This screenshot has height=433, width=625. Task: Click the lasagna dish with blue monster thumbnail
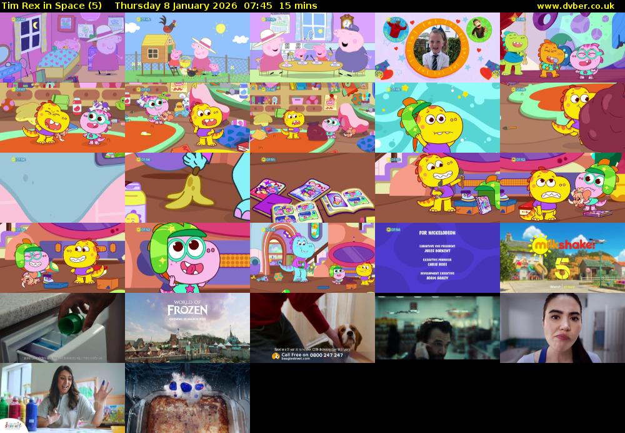pos(187,398)
